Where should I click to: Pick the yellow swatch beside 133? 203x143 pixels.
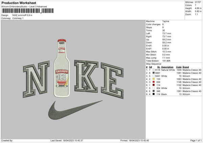point(154,79)
